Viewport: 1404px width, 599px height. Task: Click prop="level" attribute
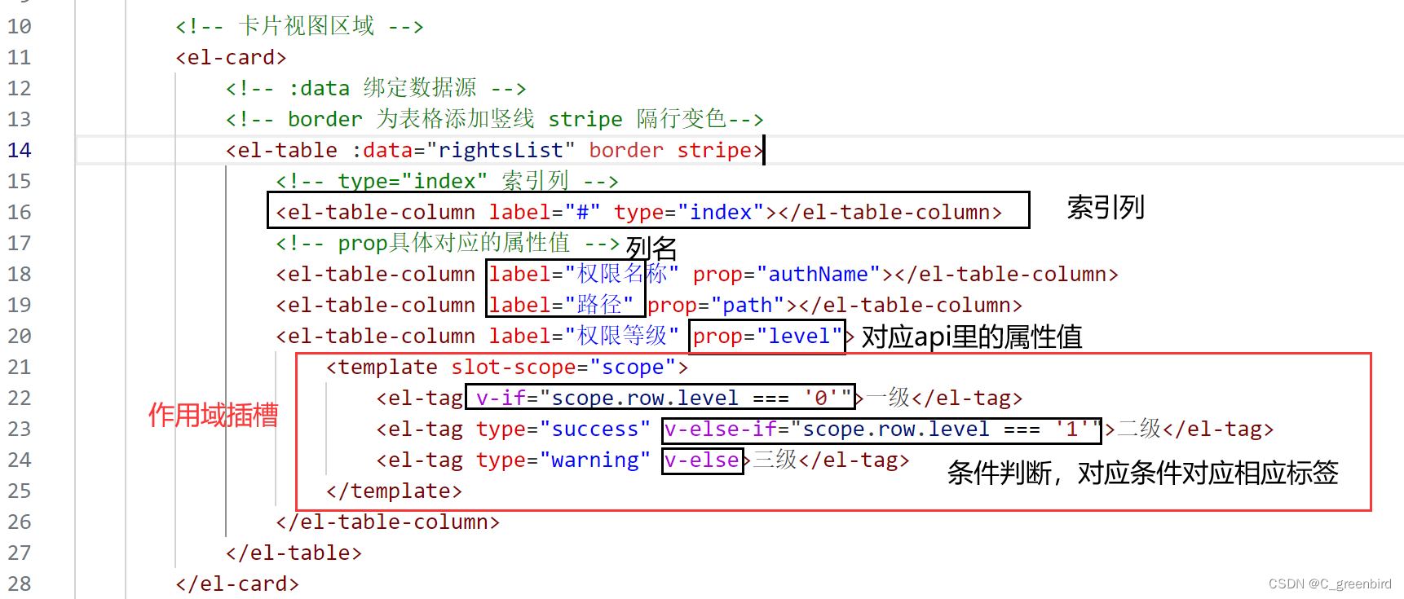click(x=767, y=337)
